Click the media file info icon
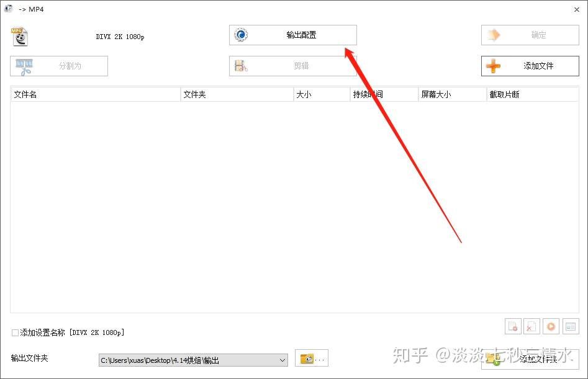 (571, 326)
